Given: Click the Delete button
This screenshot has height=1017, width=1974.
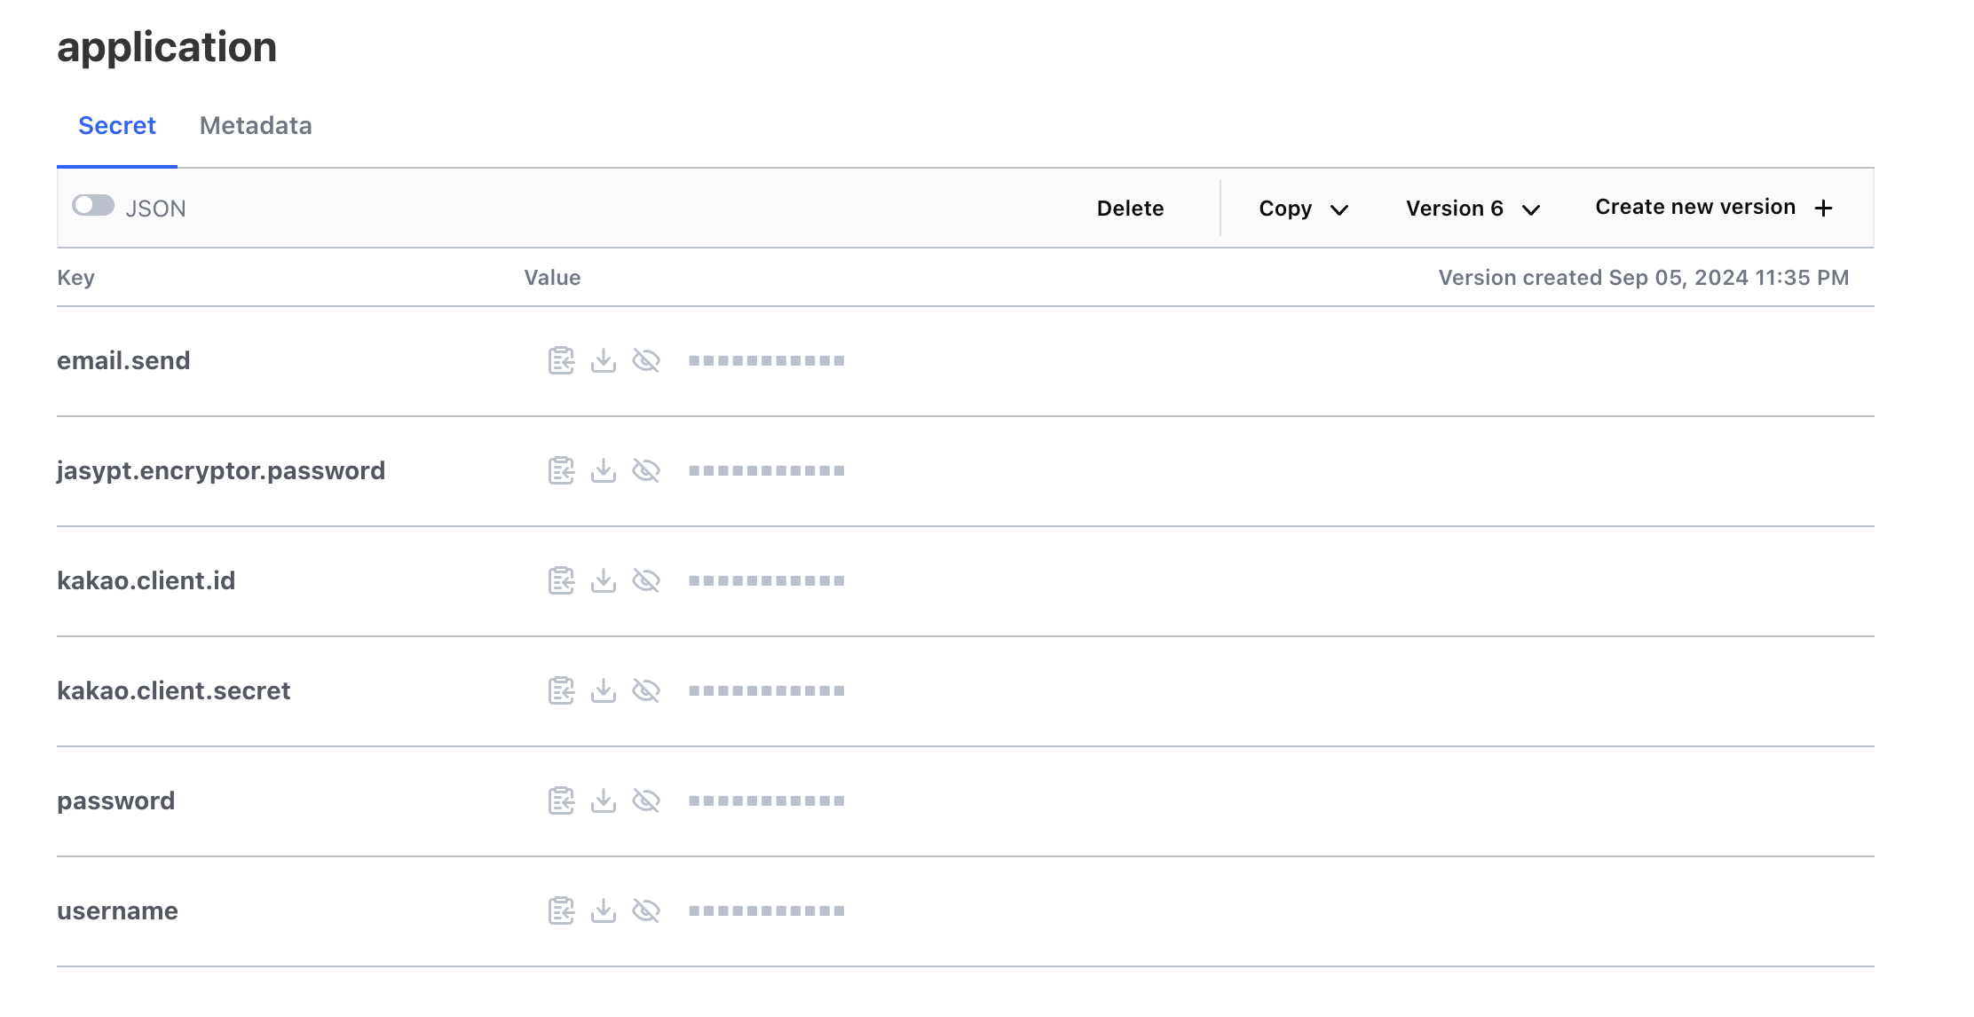Looking at the screenshot, I should (x=1130, y=209).
